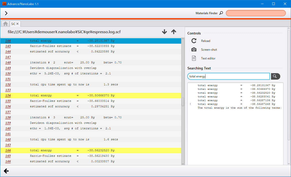This screenshot has height=177, width=291.
Task: Jump to previous match with up arrow
Action: tap(174, 32)
